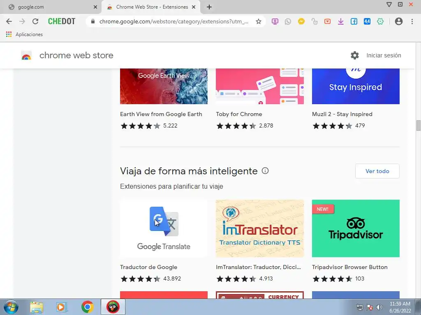
Task: Open the Google Translate extension thumbnail
Action: click(164, 228)
